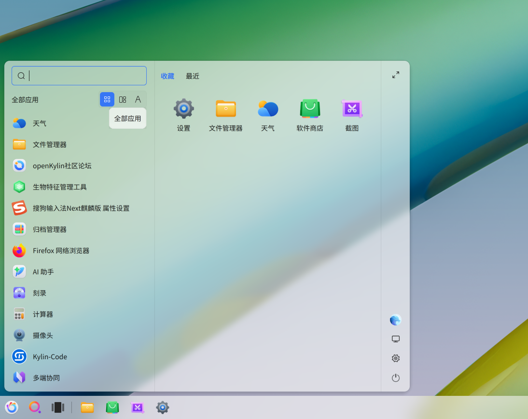Image resolution: width=528 pixels, height=419 pixels.
Task: Open settings gear in the menu sidebar
Action: coord(396,358)
